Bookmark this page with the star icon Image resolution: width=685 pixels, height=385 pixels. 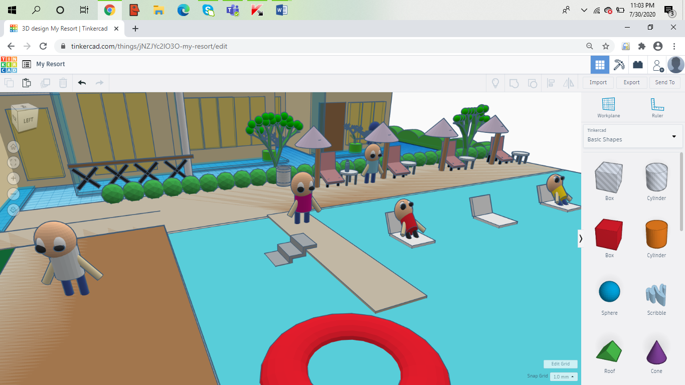click(x=606, y=46)
